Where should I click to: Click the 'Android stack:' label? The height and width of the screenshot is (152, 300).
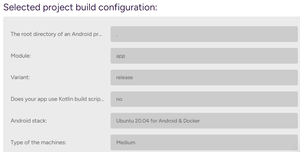click(x=29, y=121)
